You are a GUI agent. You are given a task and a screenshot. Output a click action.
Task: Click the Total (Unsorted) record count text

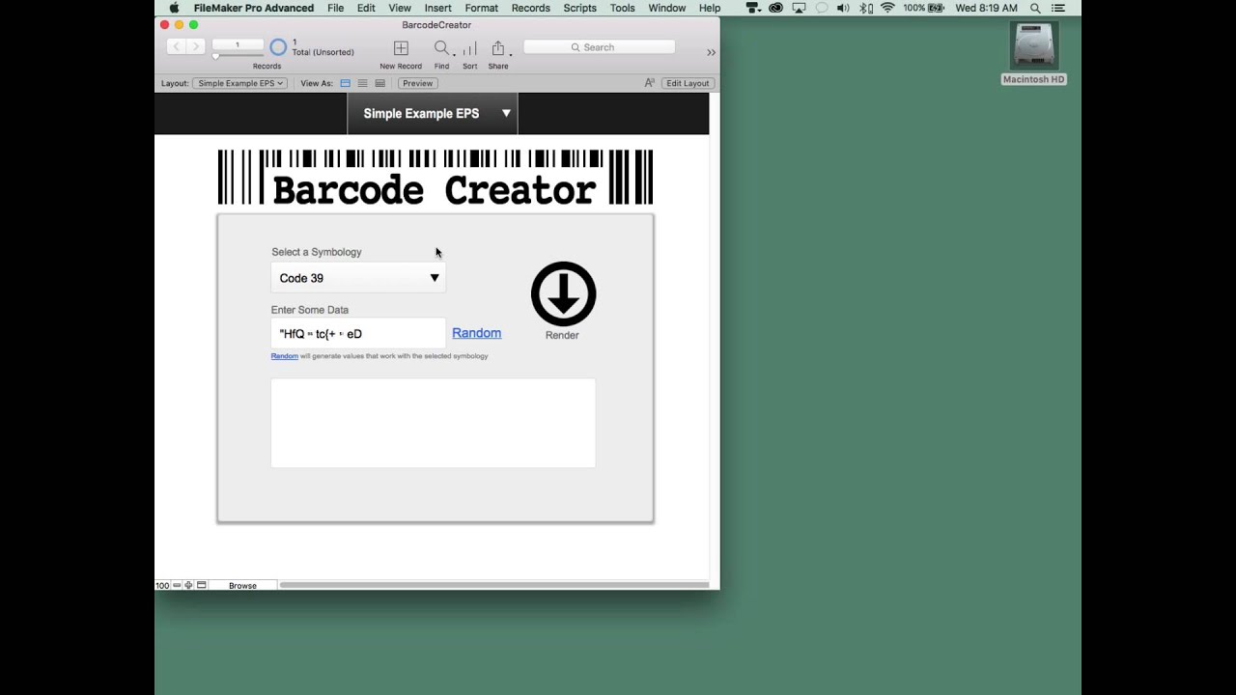(323, 52)
